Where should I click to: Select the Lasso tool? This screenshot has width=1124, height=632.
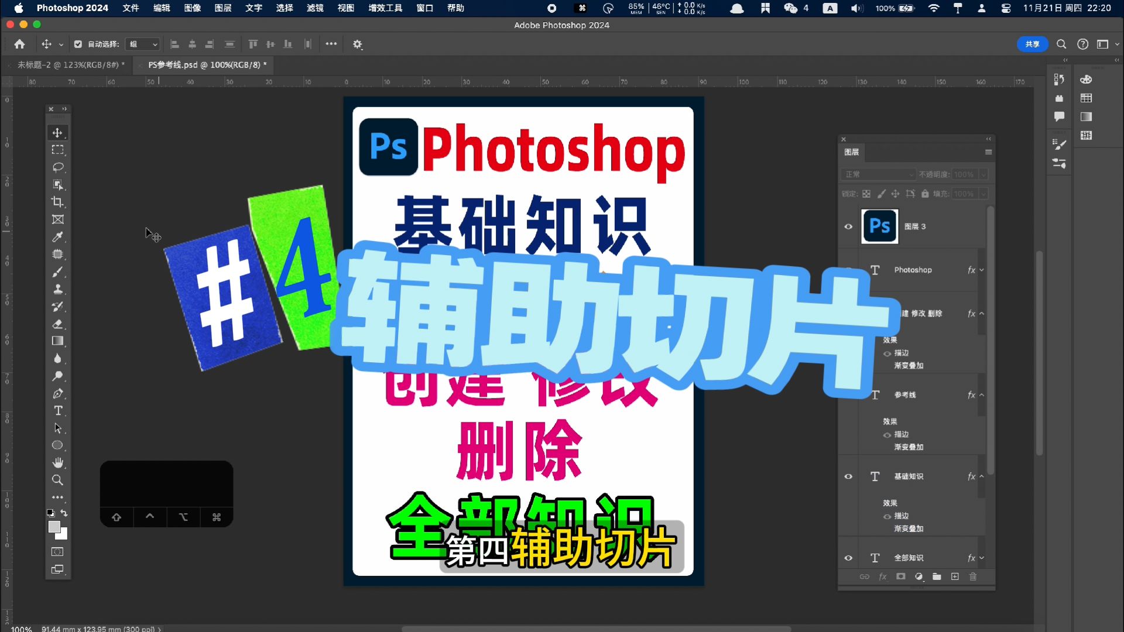pos(57,167)
